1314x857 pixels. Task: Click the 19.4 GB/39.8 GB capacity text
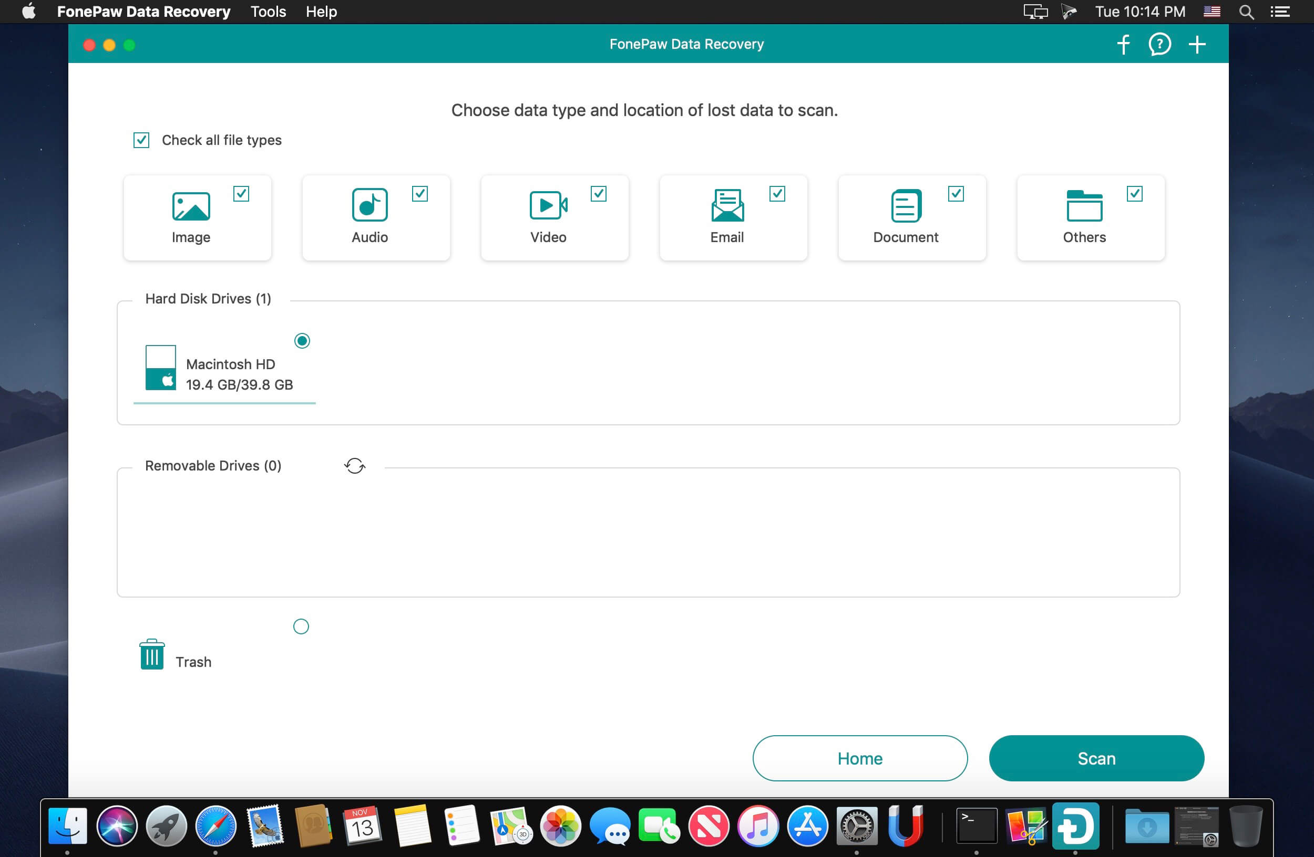[x=240, y=385]
